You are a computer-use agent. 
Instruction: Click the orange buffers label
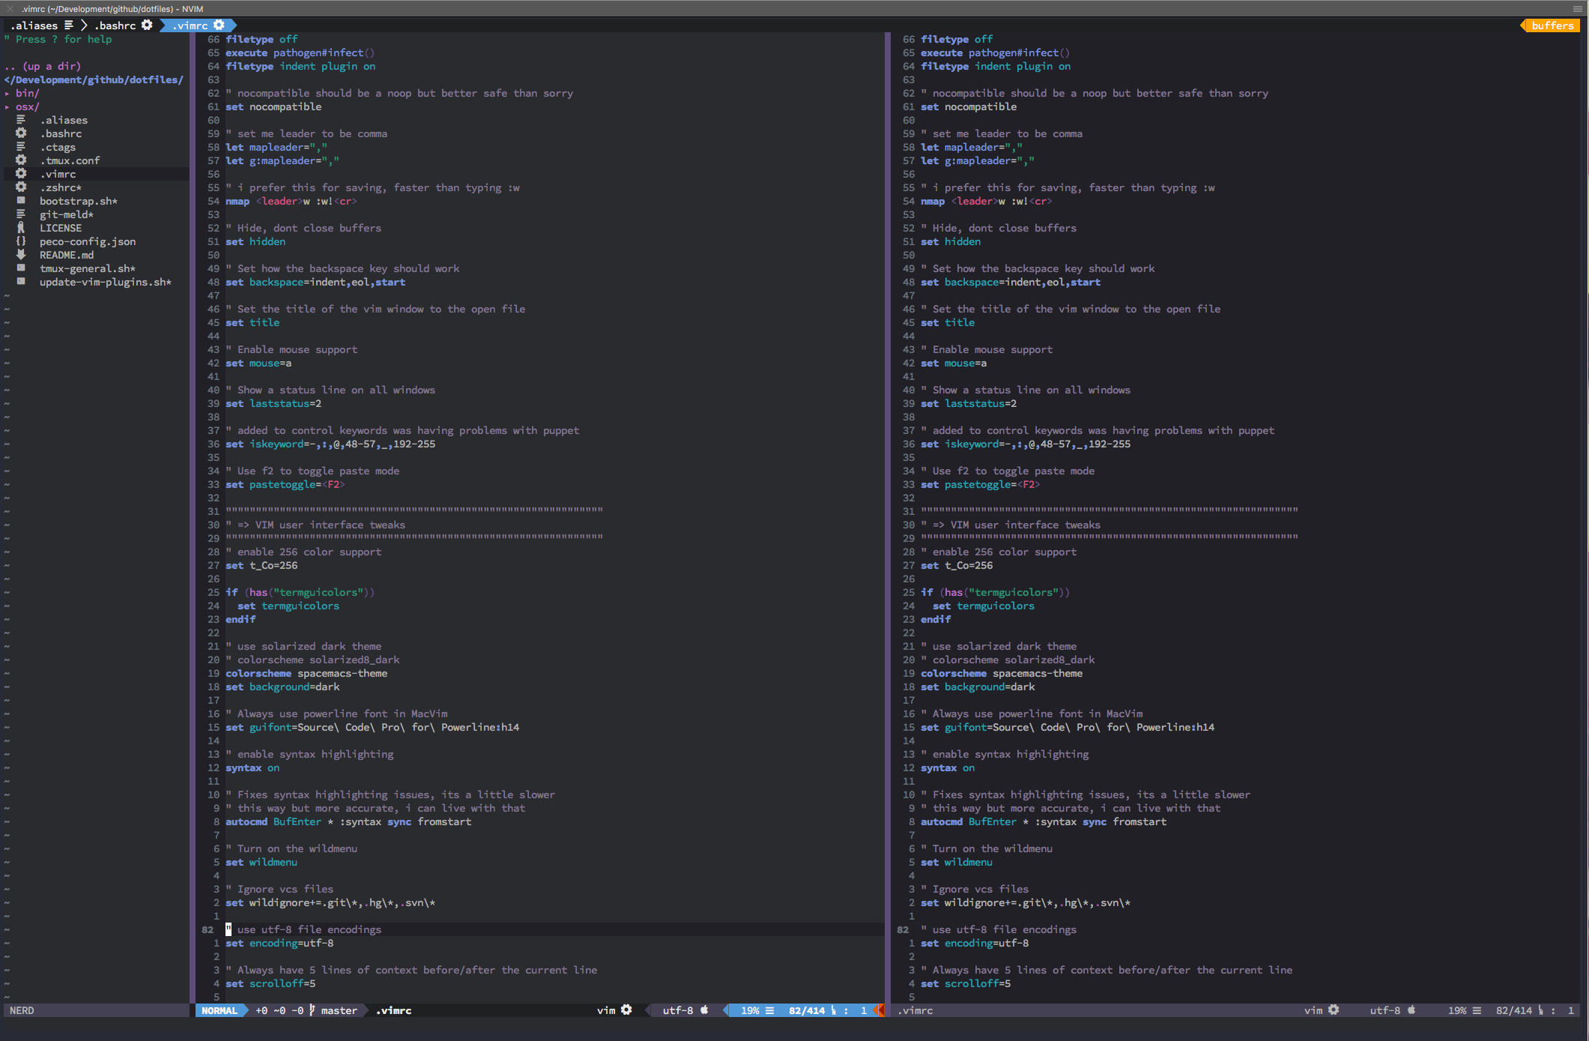[x=1552, y=25]
